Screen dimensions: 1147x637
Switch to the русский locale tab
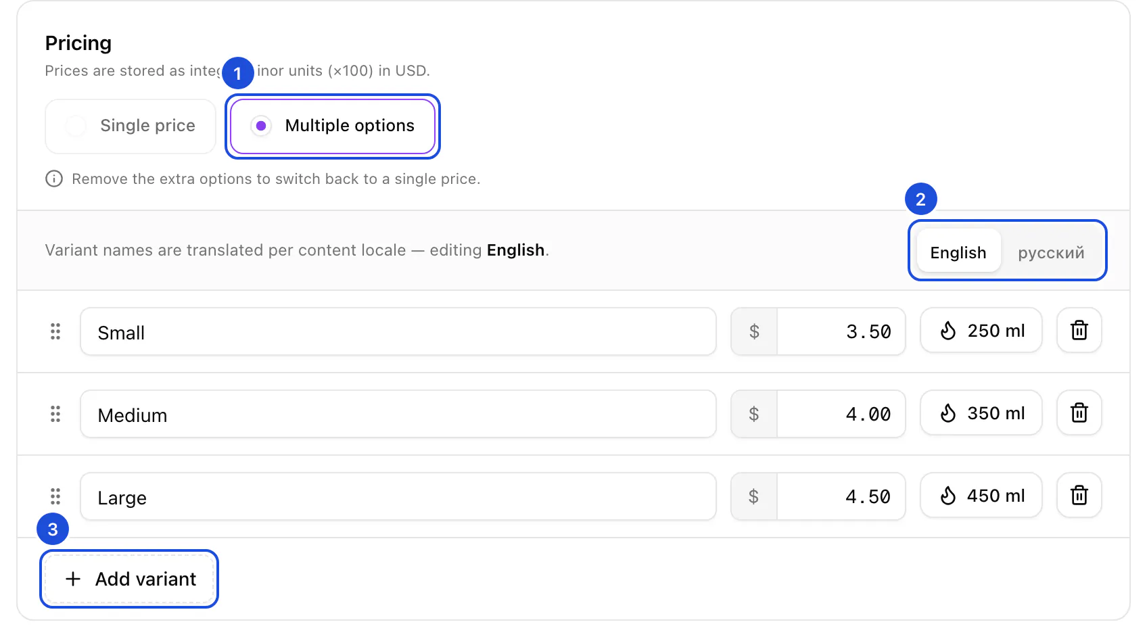(x=1051, y=252)
